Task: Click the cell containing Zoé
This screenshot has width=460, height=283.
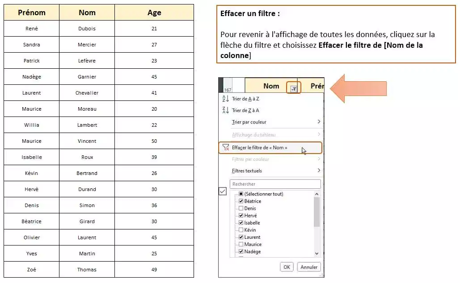Action: pyautogui.click(x=32, y=270)
